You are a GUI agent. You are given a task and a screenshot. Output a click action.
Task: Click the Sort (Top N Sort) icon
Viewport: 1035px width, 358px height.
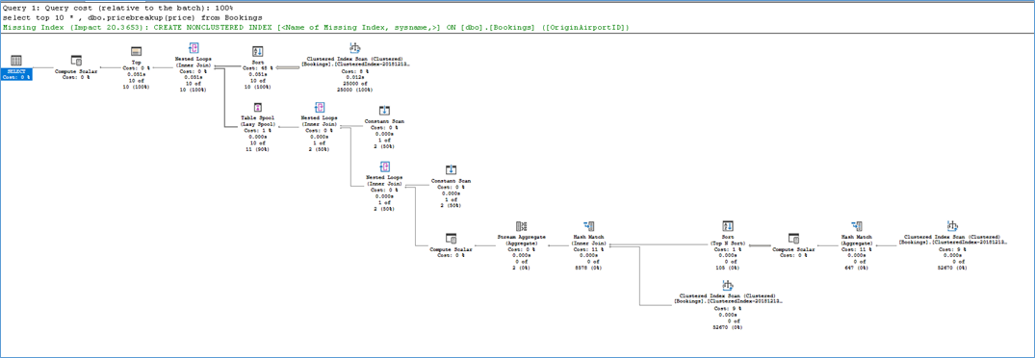pos(728,226)
